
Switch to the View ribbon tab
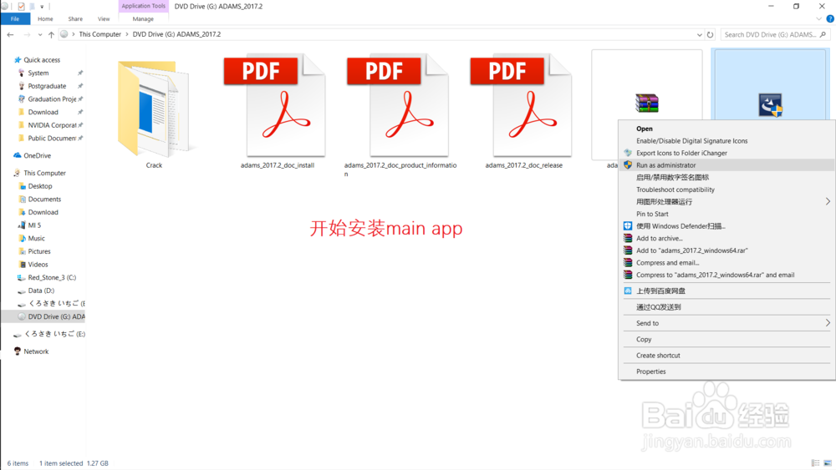(x=104, y=18)
